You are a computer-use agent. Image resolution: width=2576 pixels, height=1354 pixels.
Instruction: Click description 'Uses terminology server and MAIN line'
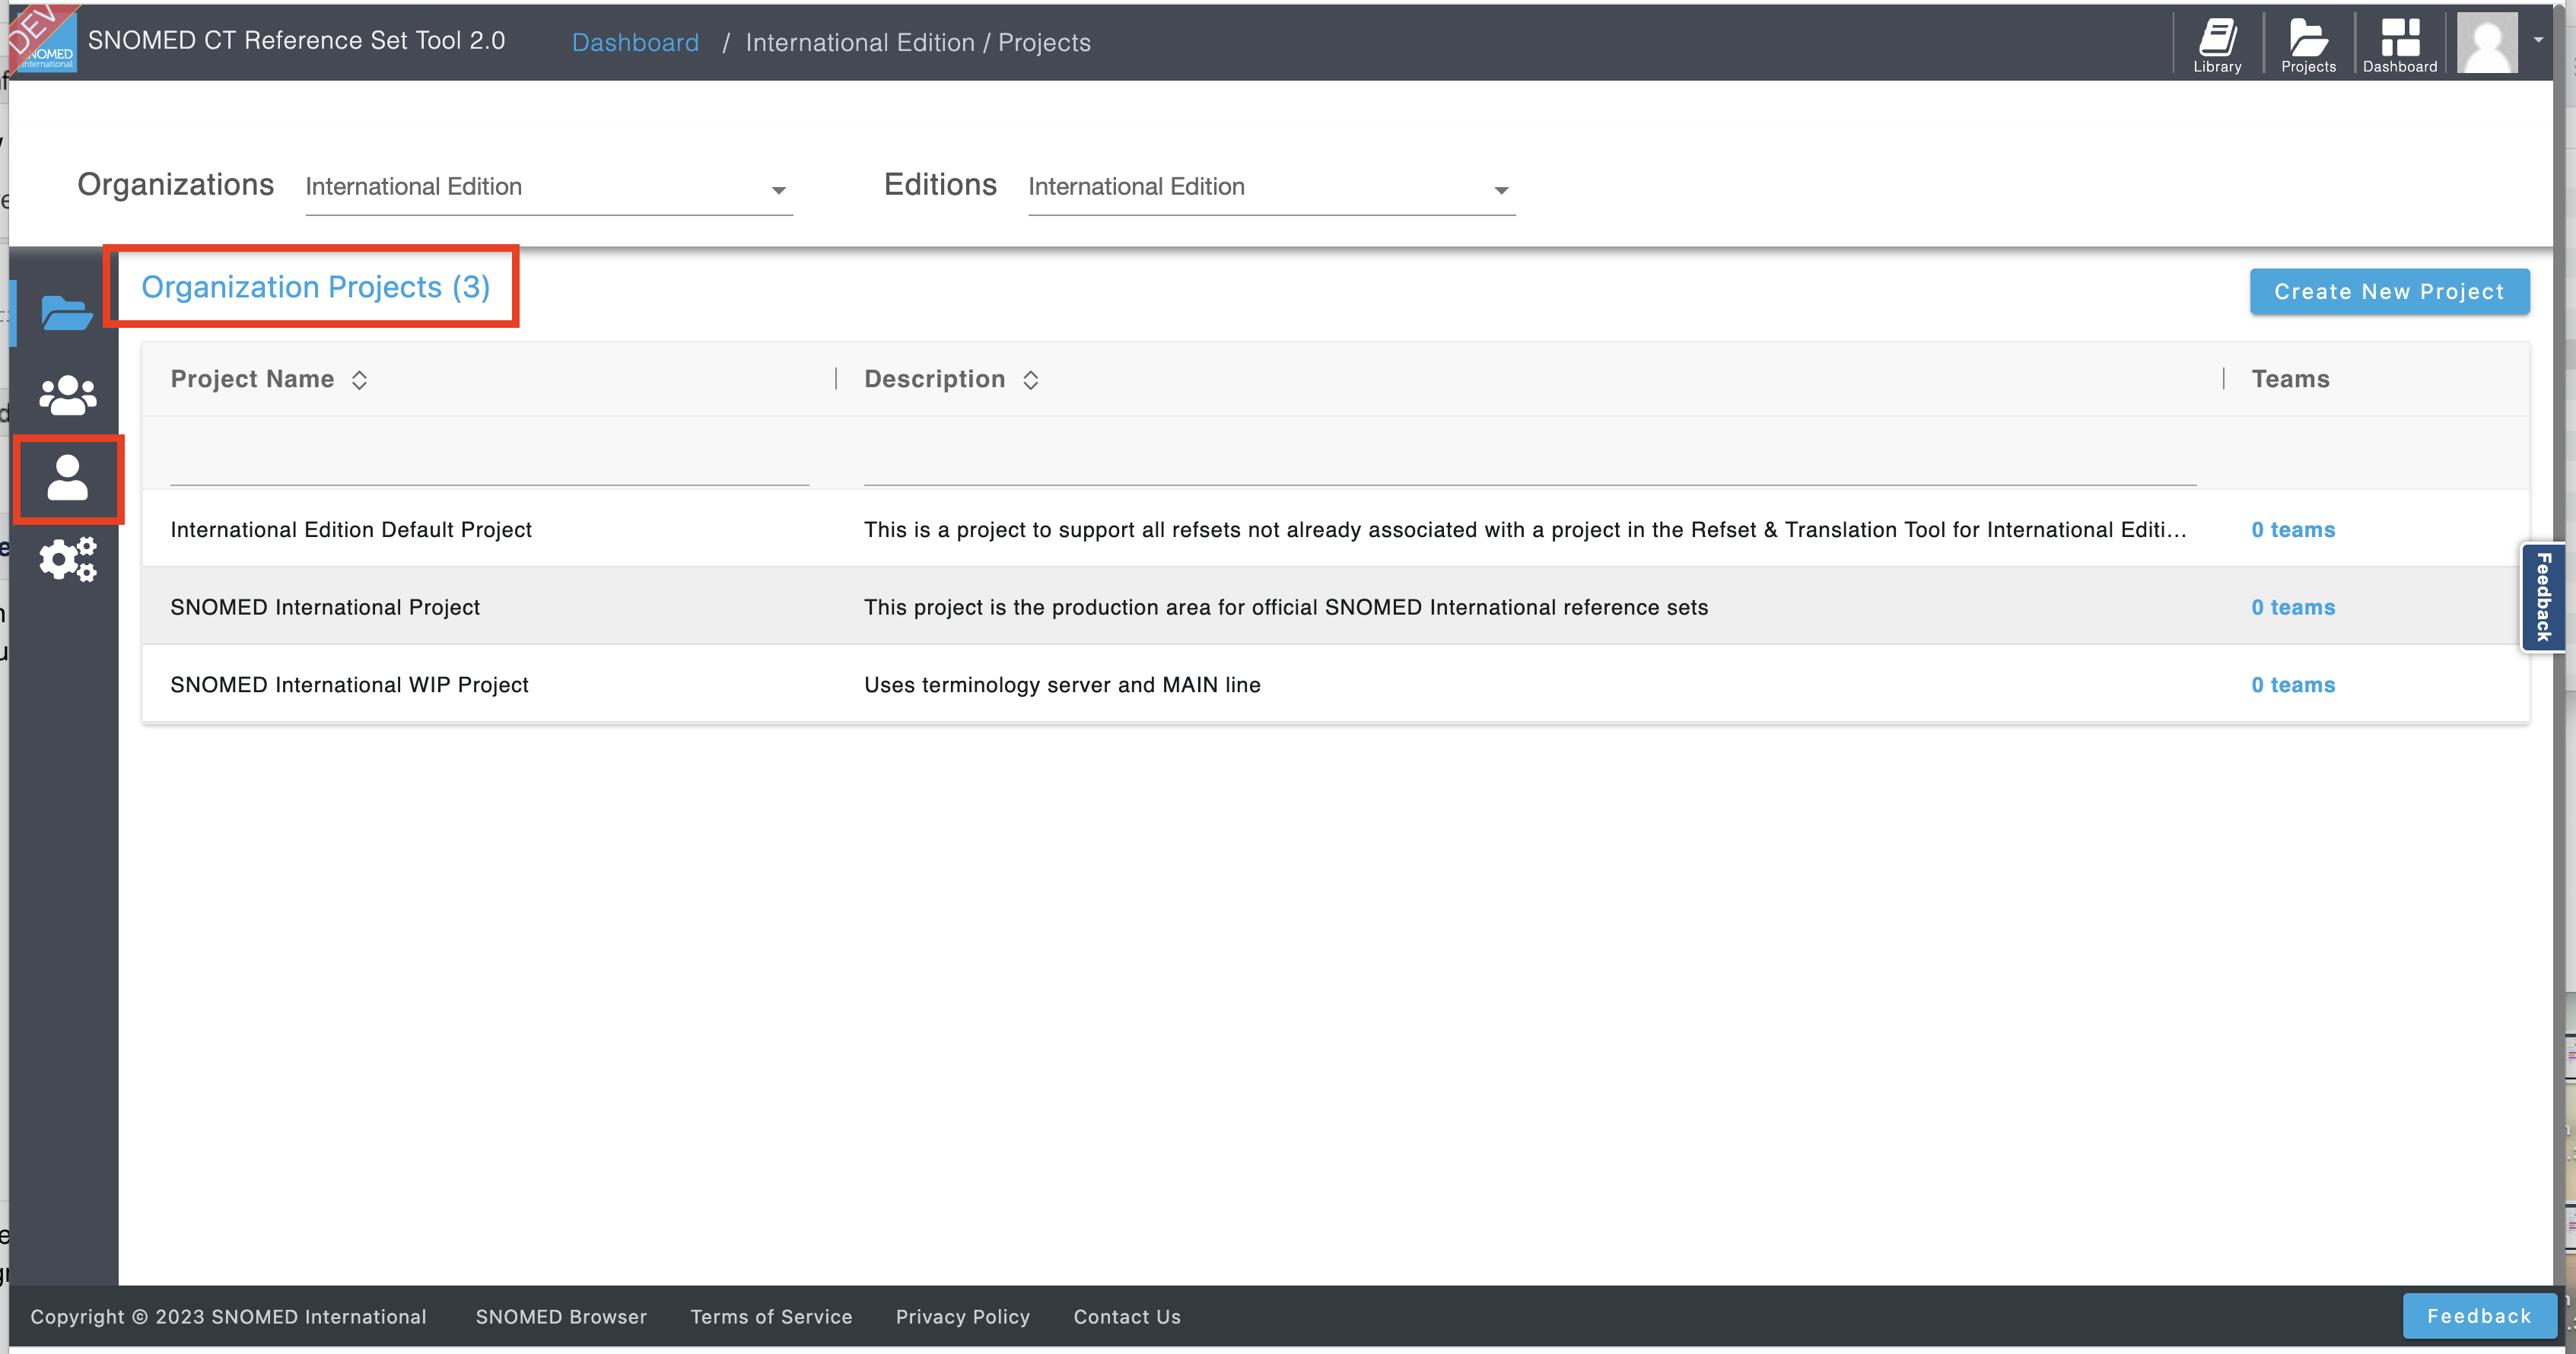[x=1062, y=684]
